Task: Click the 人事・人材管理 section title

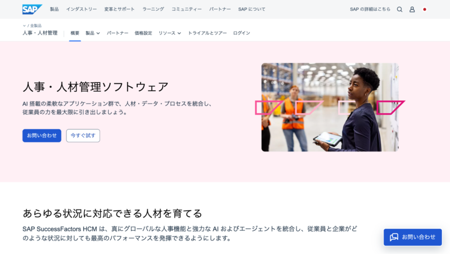Action: (x=40, y=33)
